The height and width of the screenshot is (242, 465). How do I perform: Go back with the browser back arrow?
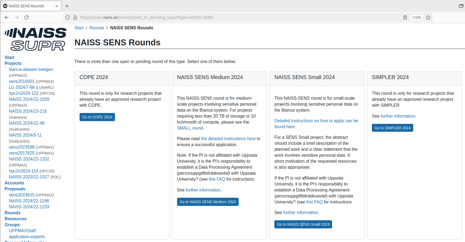point(7,17)
